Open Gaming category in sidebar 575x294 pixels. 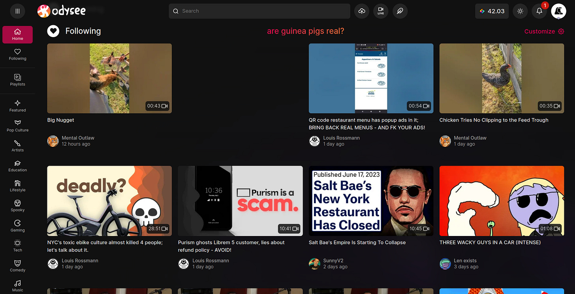17,226
